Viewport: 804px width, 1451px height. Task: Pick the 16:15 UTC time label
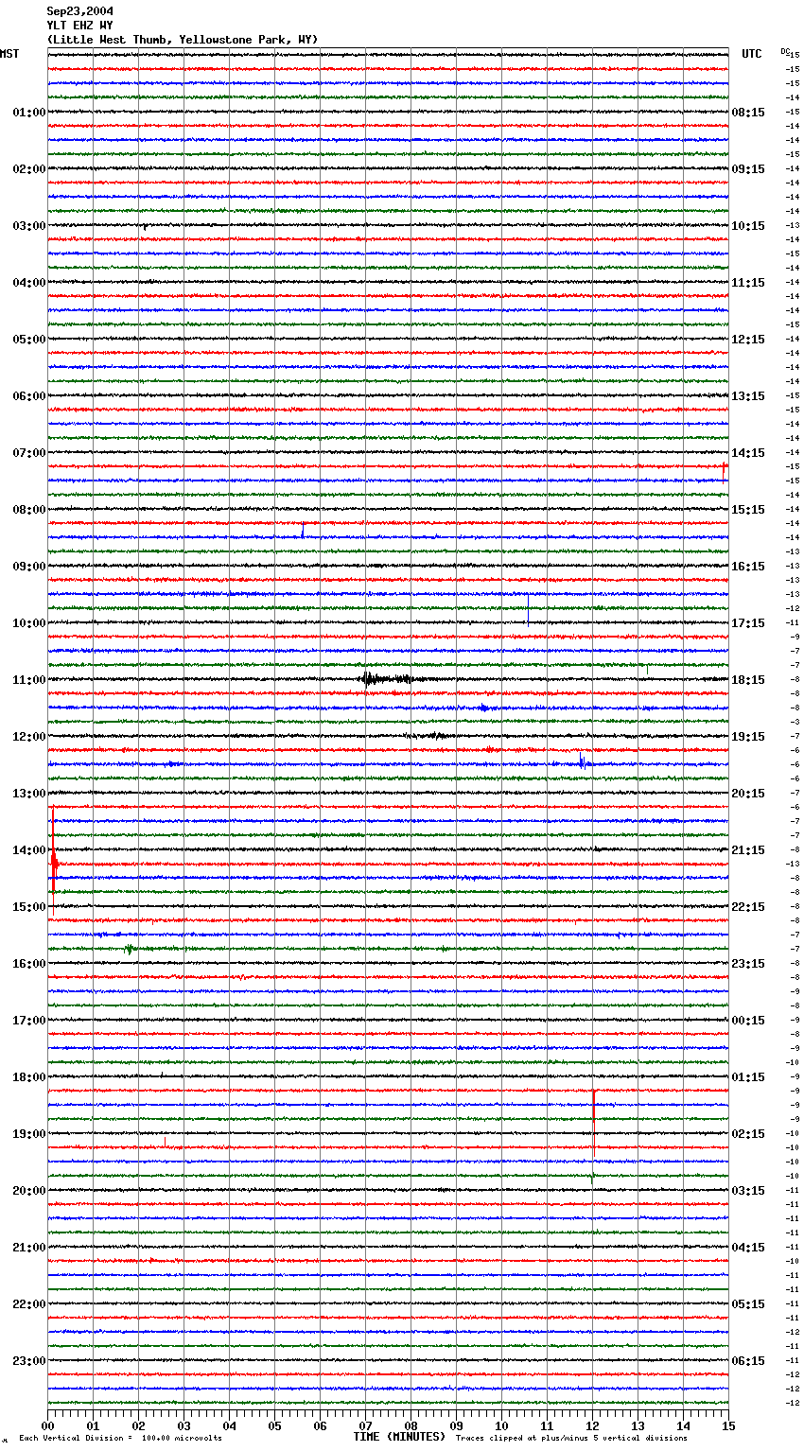pos(748,567)
